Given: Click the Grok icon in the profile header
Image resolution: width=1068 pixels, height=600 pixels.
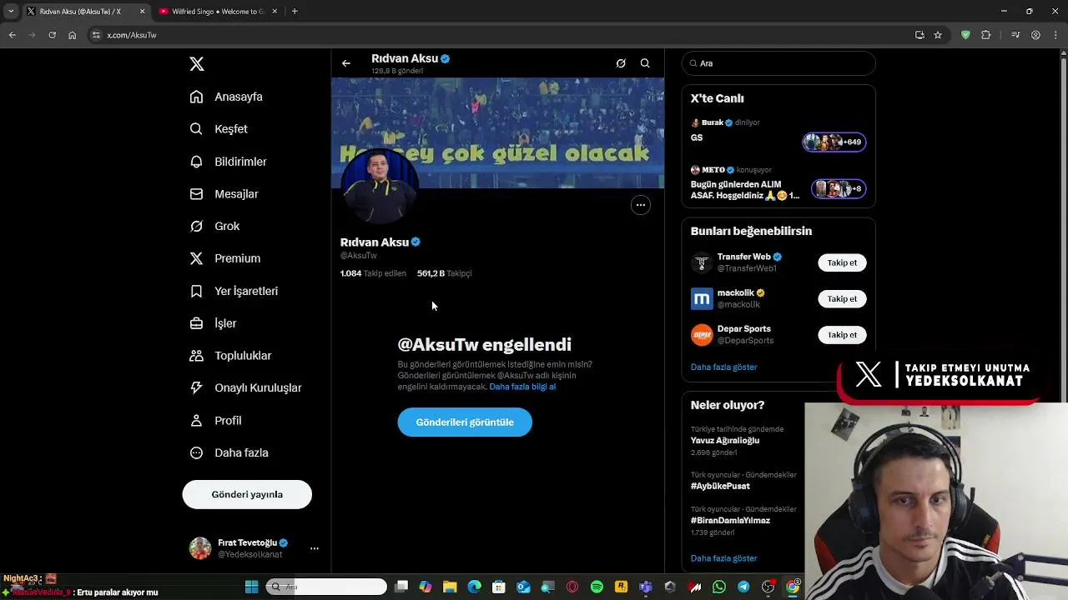Looking at the screenshot, I should coord(621,63).
